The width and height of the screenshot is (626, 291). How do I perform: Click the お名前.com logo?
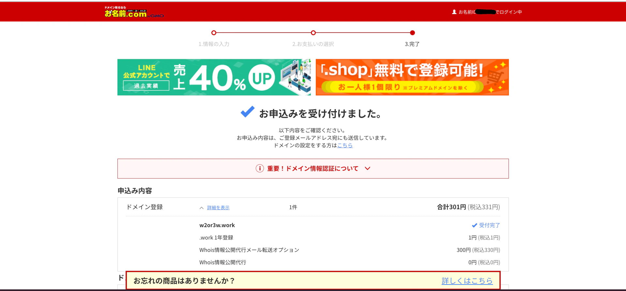point(134,12)
